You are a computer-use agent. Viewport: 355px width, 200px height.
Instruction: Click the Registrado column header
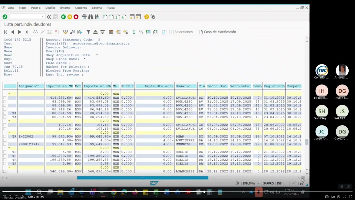(274, 86)
